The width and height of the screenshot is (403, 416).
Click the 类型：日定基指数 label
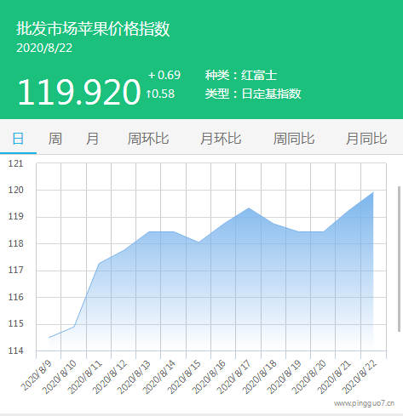[x=253, y=94]
